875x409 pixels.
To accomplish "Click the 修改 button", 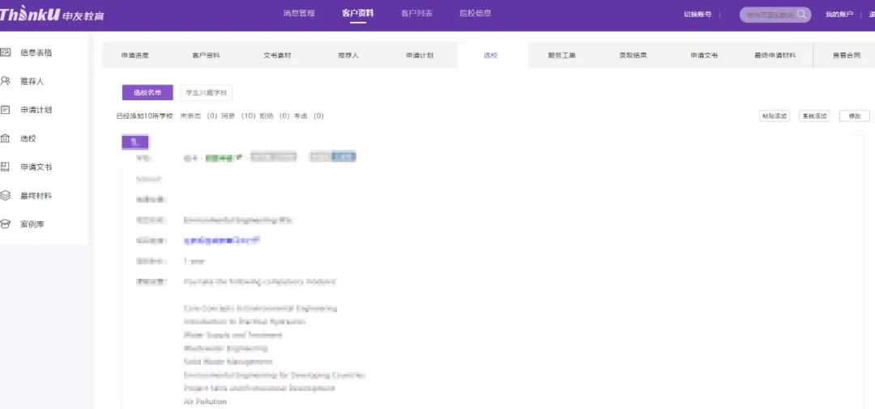I will [x=854, y=116].
